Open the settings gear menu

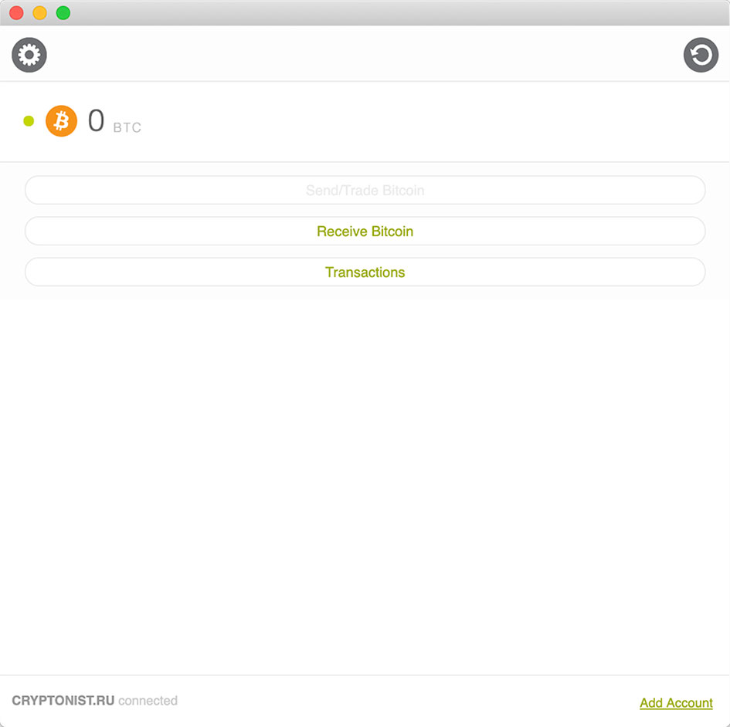29,55
